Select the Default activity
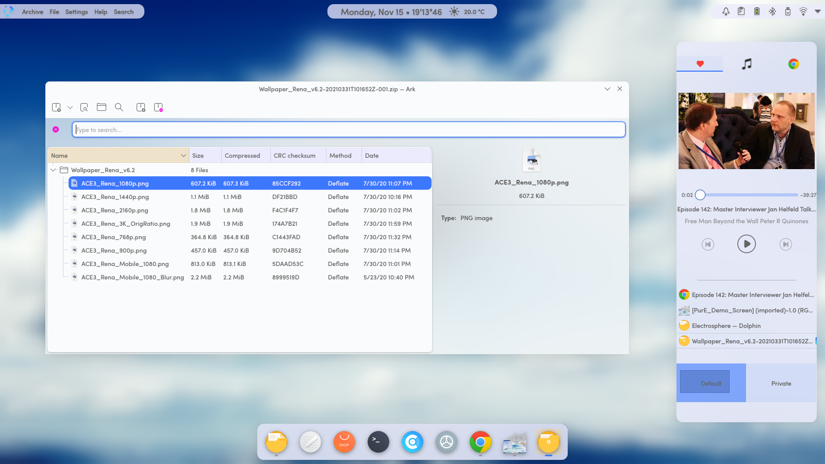 tap(711, 383)
